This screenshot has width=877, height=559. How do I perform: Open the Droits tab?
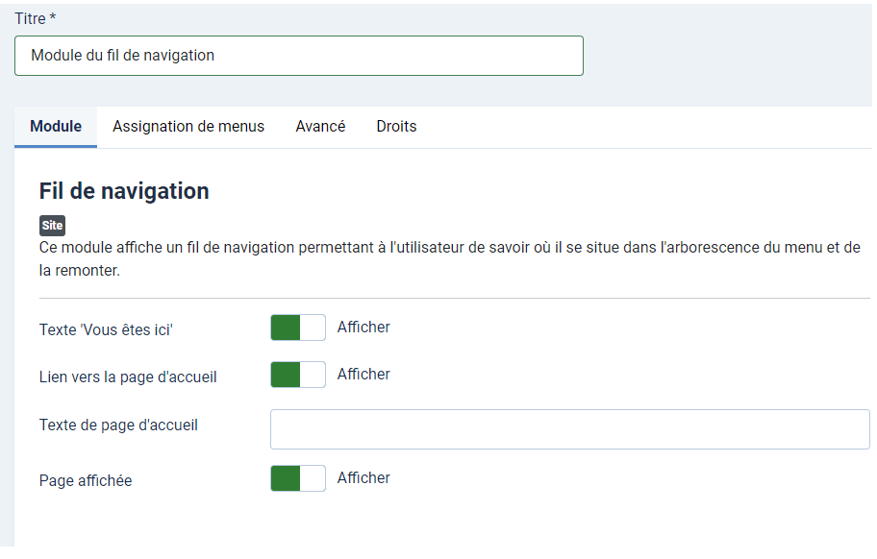(396, 127)
